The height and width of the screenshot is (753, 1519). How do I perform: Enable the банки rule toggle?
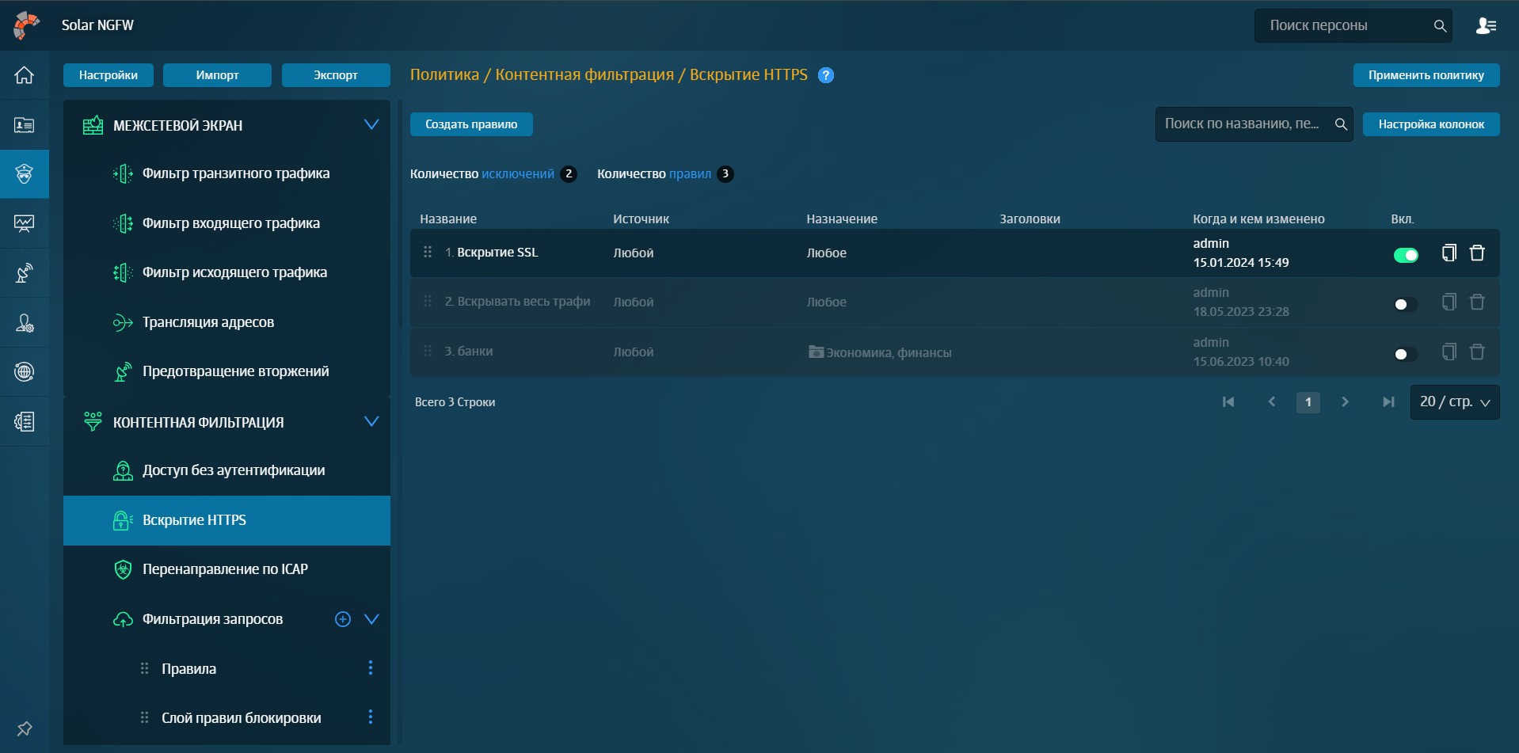[x=1406, y=354]
